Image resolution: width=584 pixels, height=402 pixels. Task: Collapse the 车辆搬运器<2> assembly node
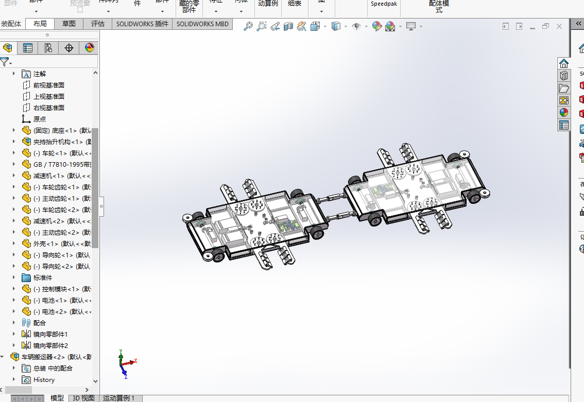tap(3, 357)
